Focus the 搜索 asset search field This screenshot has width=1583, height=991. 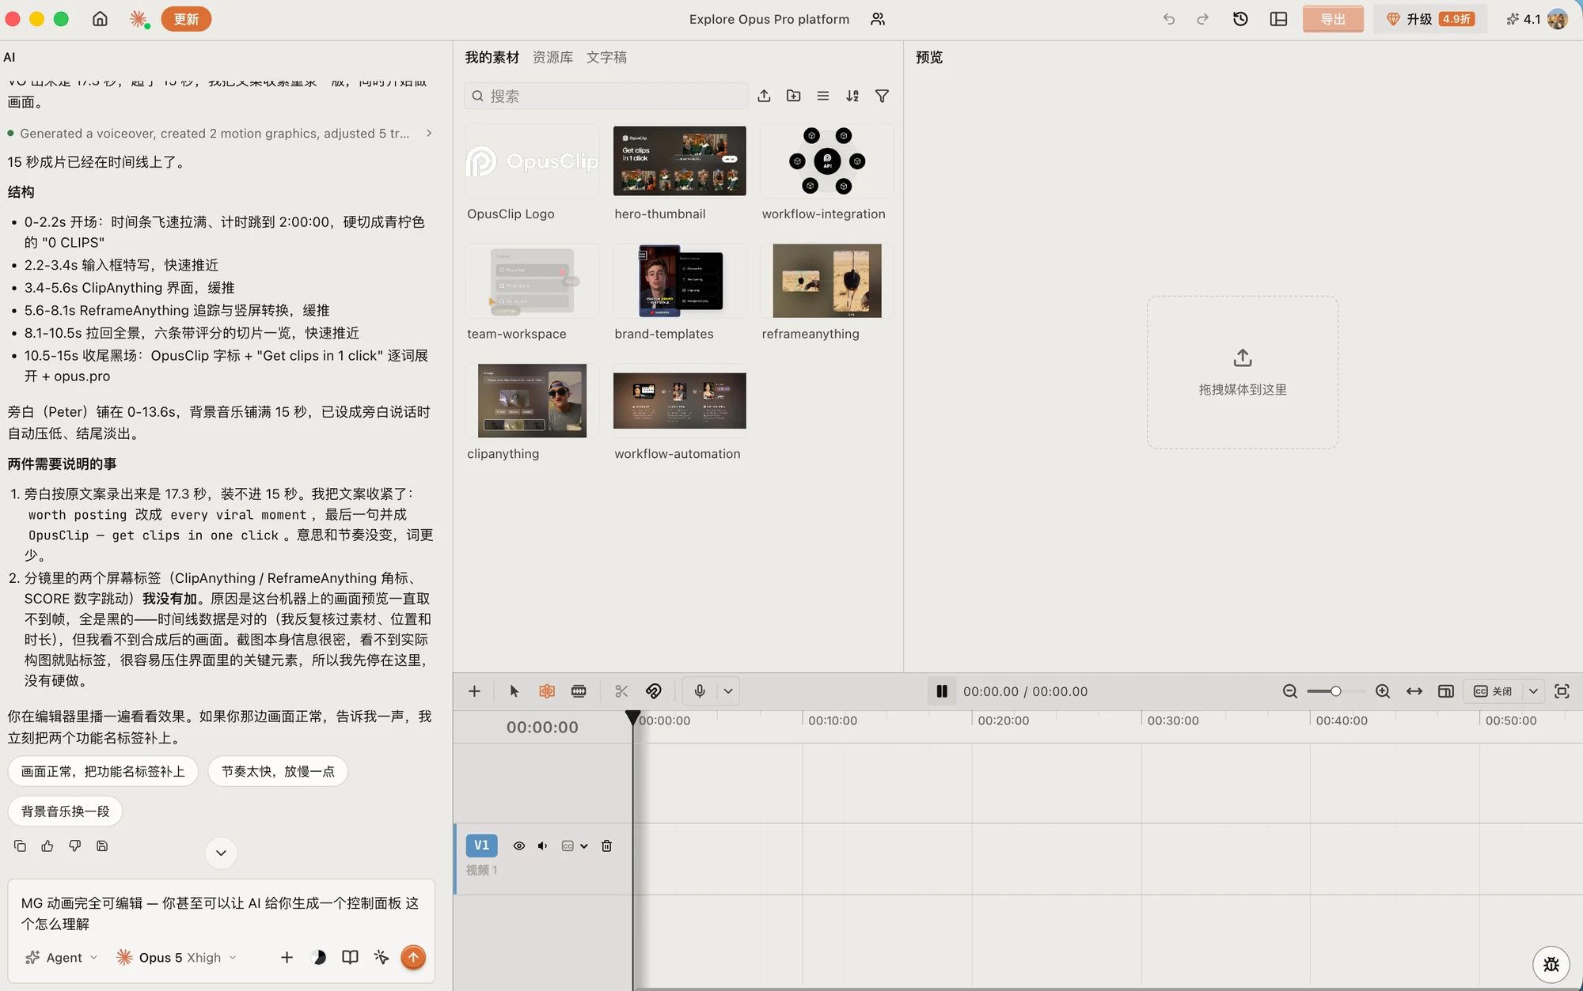click(x=605, y=96)
